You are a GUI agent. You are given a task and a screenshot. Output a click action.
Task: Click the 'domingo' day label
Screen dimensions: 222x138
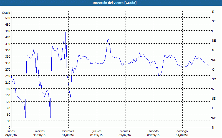182,131
